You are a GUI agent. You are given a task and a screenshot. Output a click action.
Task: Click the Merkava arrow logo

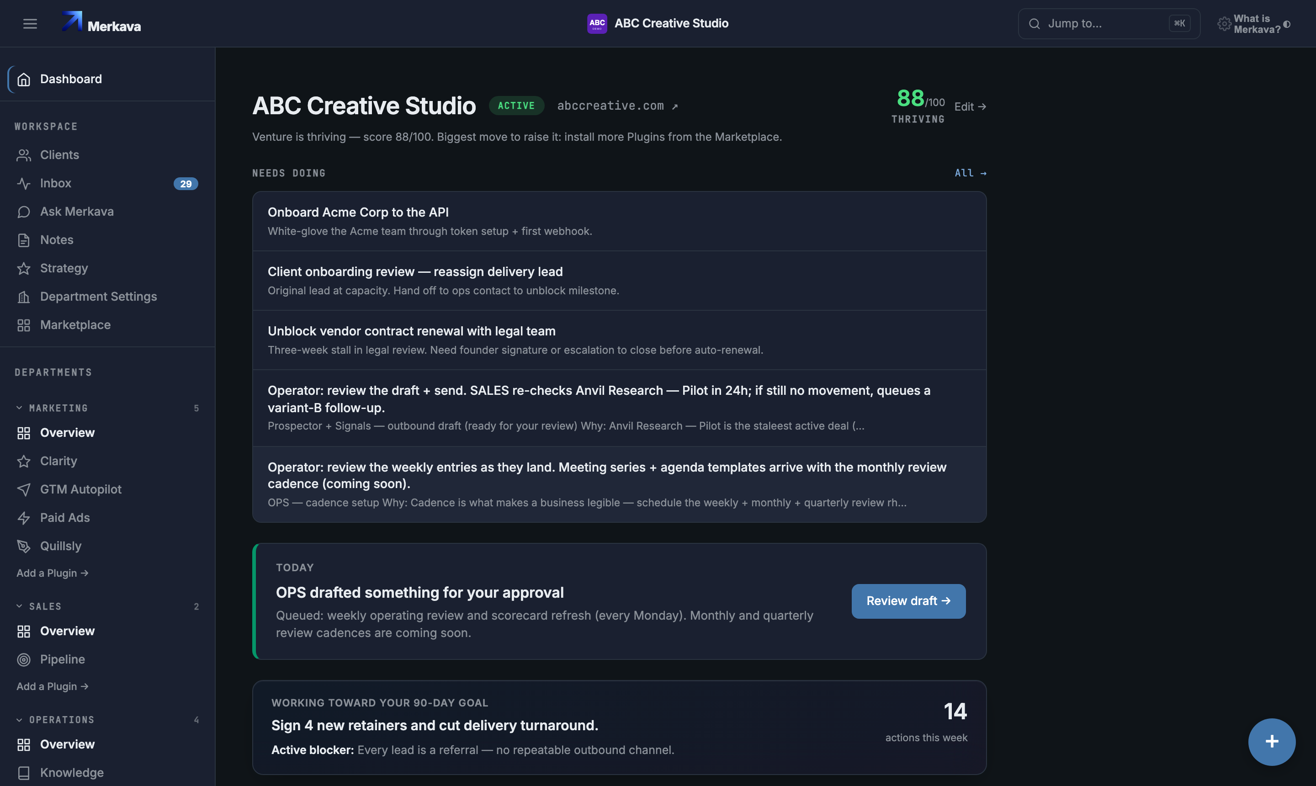click(x=72, y=21)
